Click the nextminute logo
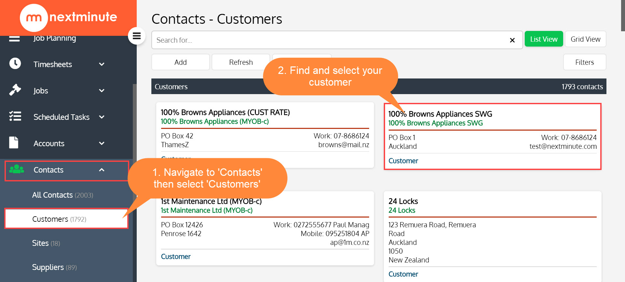 pyautogui.click(x=68, y=18)
